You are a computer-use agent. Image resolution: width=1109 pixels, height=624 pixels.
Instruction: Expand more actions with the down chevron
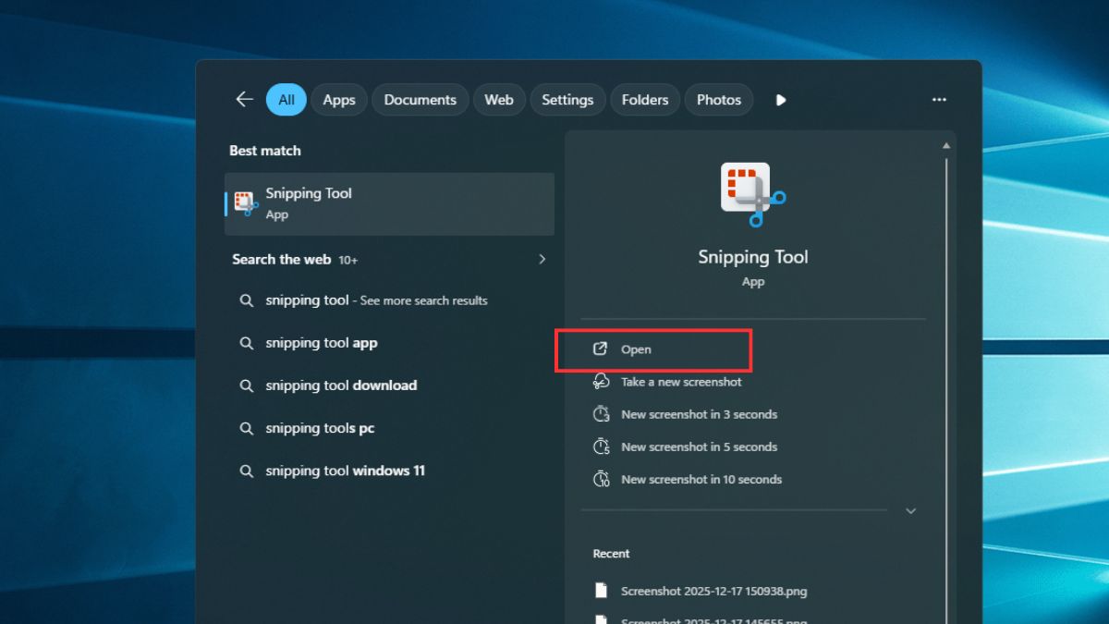pyautogui.click(x=910, y=510)
